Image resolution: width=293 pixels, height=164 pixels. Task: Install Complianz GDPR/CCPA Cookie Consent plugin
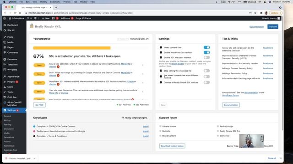click(146, 127)
